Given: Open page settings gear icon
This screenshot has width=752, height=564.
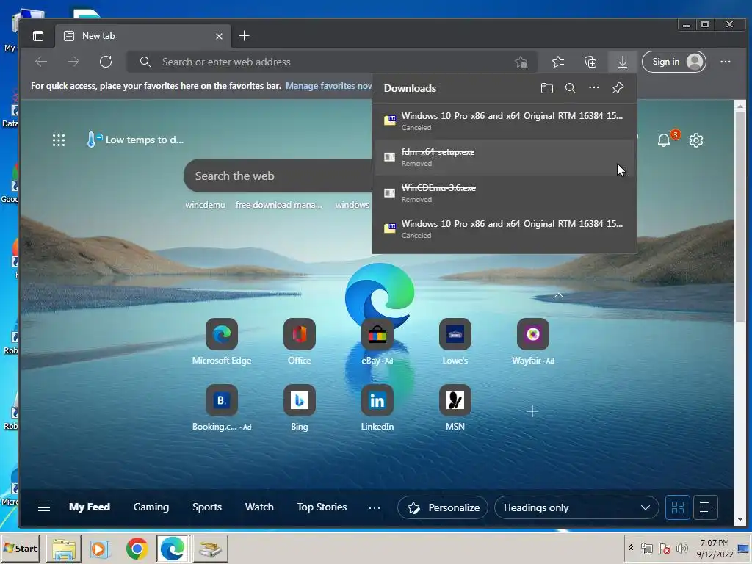Looking at the screenshot, I should [696, 140].
